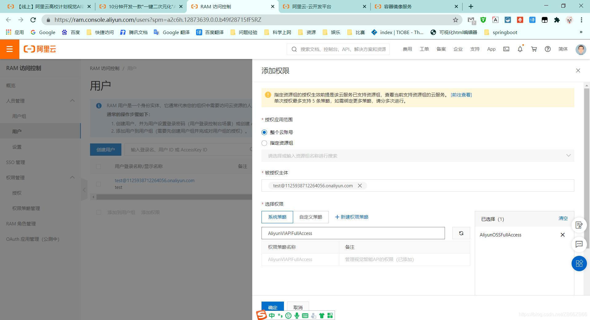Open 费用 in the top navigation
The image size is (590, 320).
pyautogui.click(x=407, y=49)
